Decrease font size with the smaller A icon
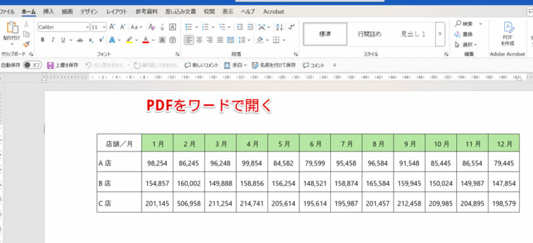Viewport: 533px width, 243px height. coord(123,27)
